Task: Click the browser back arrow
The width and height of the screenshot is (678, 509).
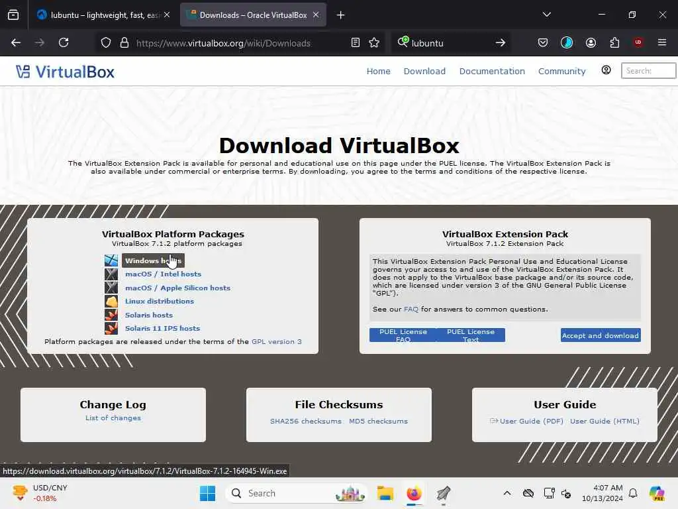Action: pos(16,42)
